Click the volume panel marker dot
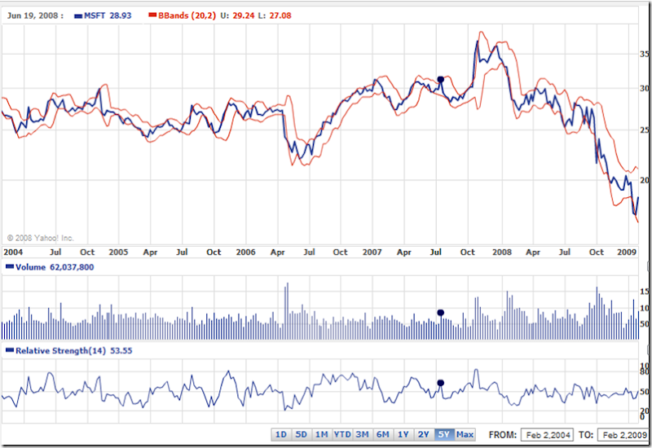The height and width of the screenshot is (448, 652). pyautogui.click(x=441, y=313)
